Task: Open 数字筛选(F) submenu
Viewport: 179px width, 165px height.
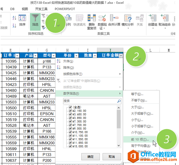Action: [x=89, y=94]
